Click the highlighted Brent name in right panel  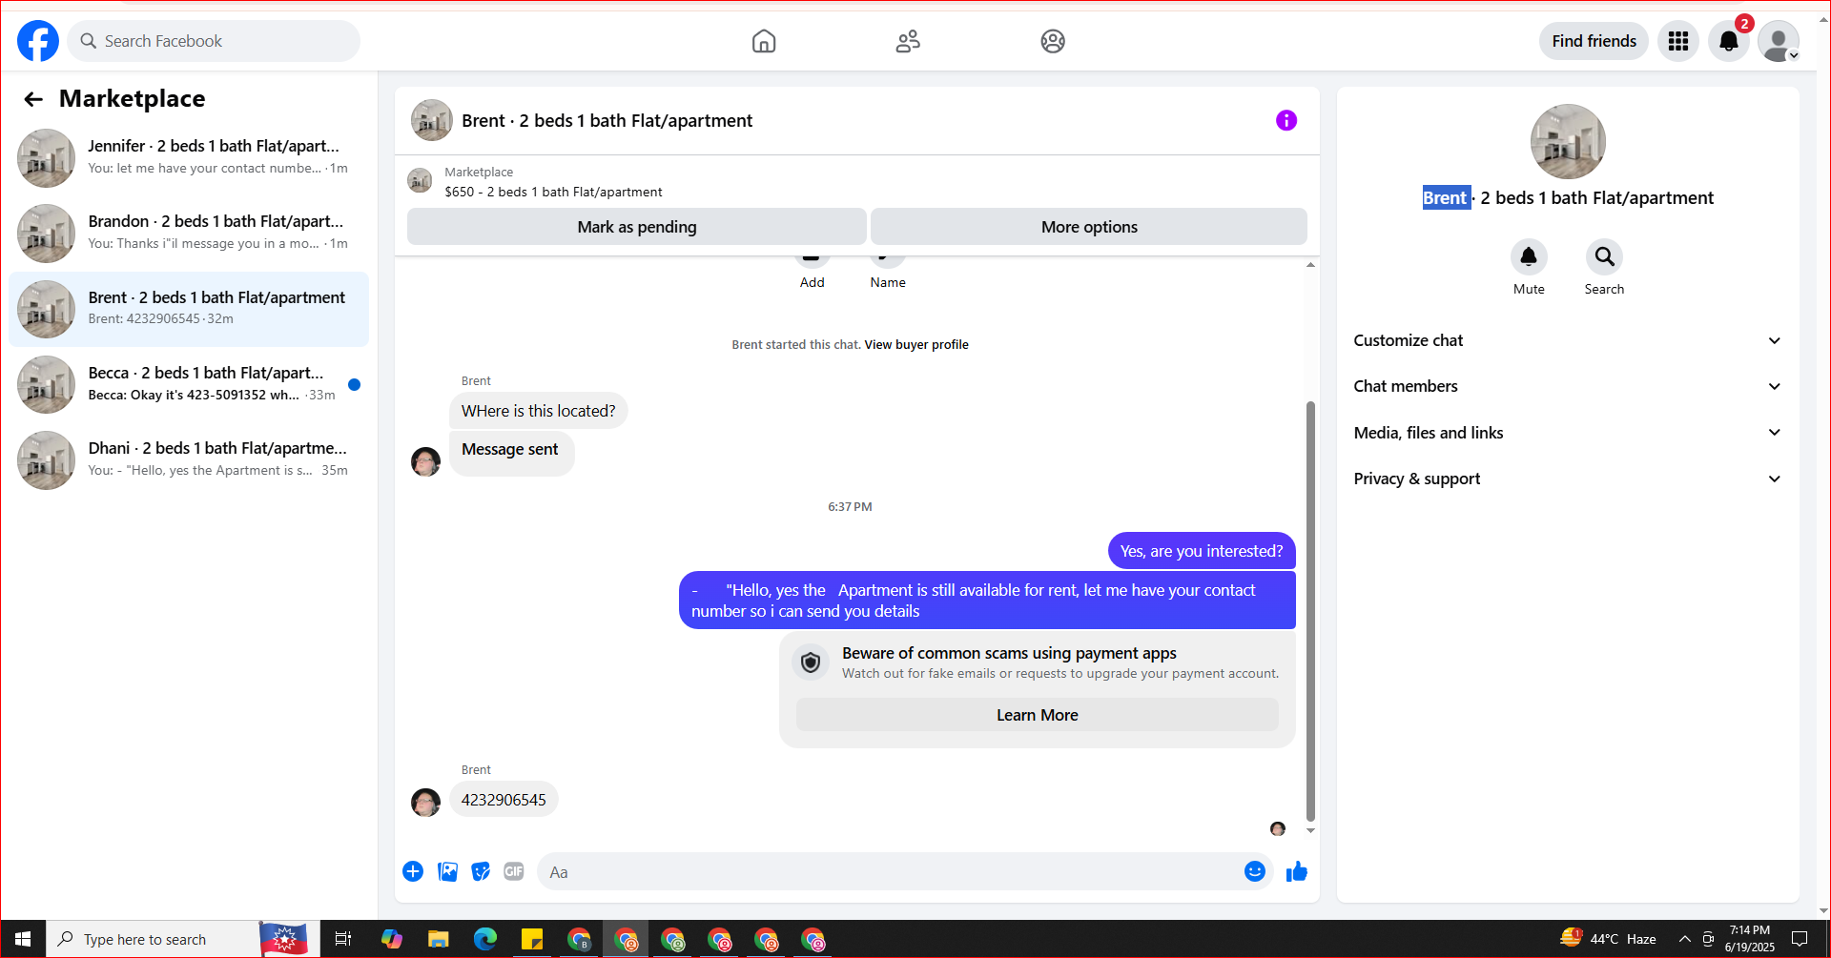(x=1446, y=197)
